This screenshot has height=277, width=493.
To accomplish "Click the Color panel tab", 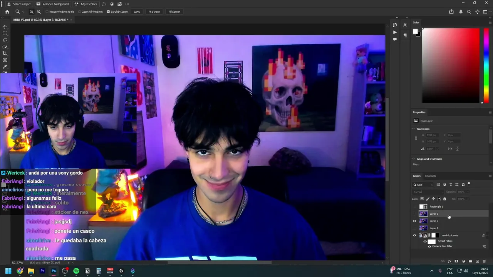I will coord(416,22).
